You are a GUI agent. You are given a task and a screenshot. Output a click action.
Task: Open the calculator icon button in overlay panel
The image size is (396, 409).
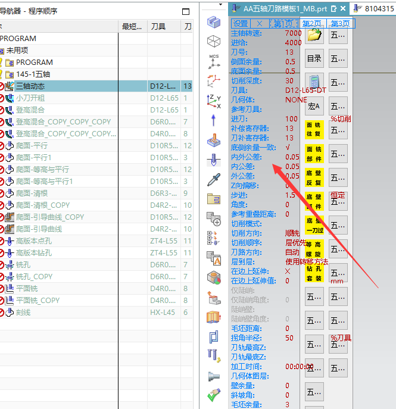click(314, 82)
